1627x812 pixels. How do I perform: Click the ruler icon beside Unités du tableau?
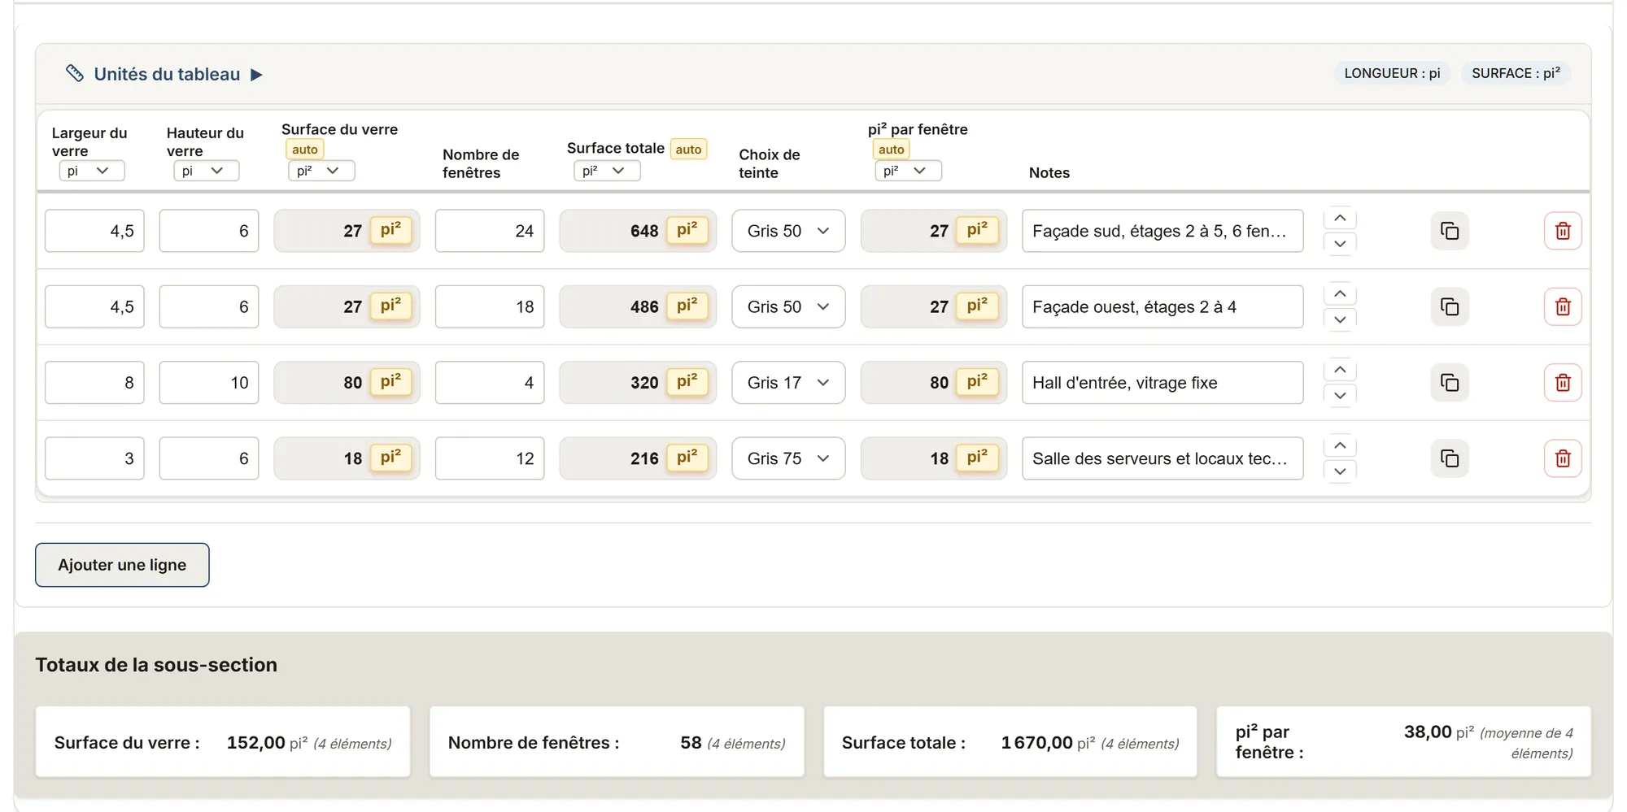(x=75, y=74)
